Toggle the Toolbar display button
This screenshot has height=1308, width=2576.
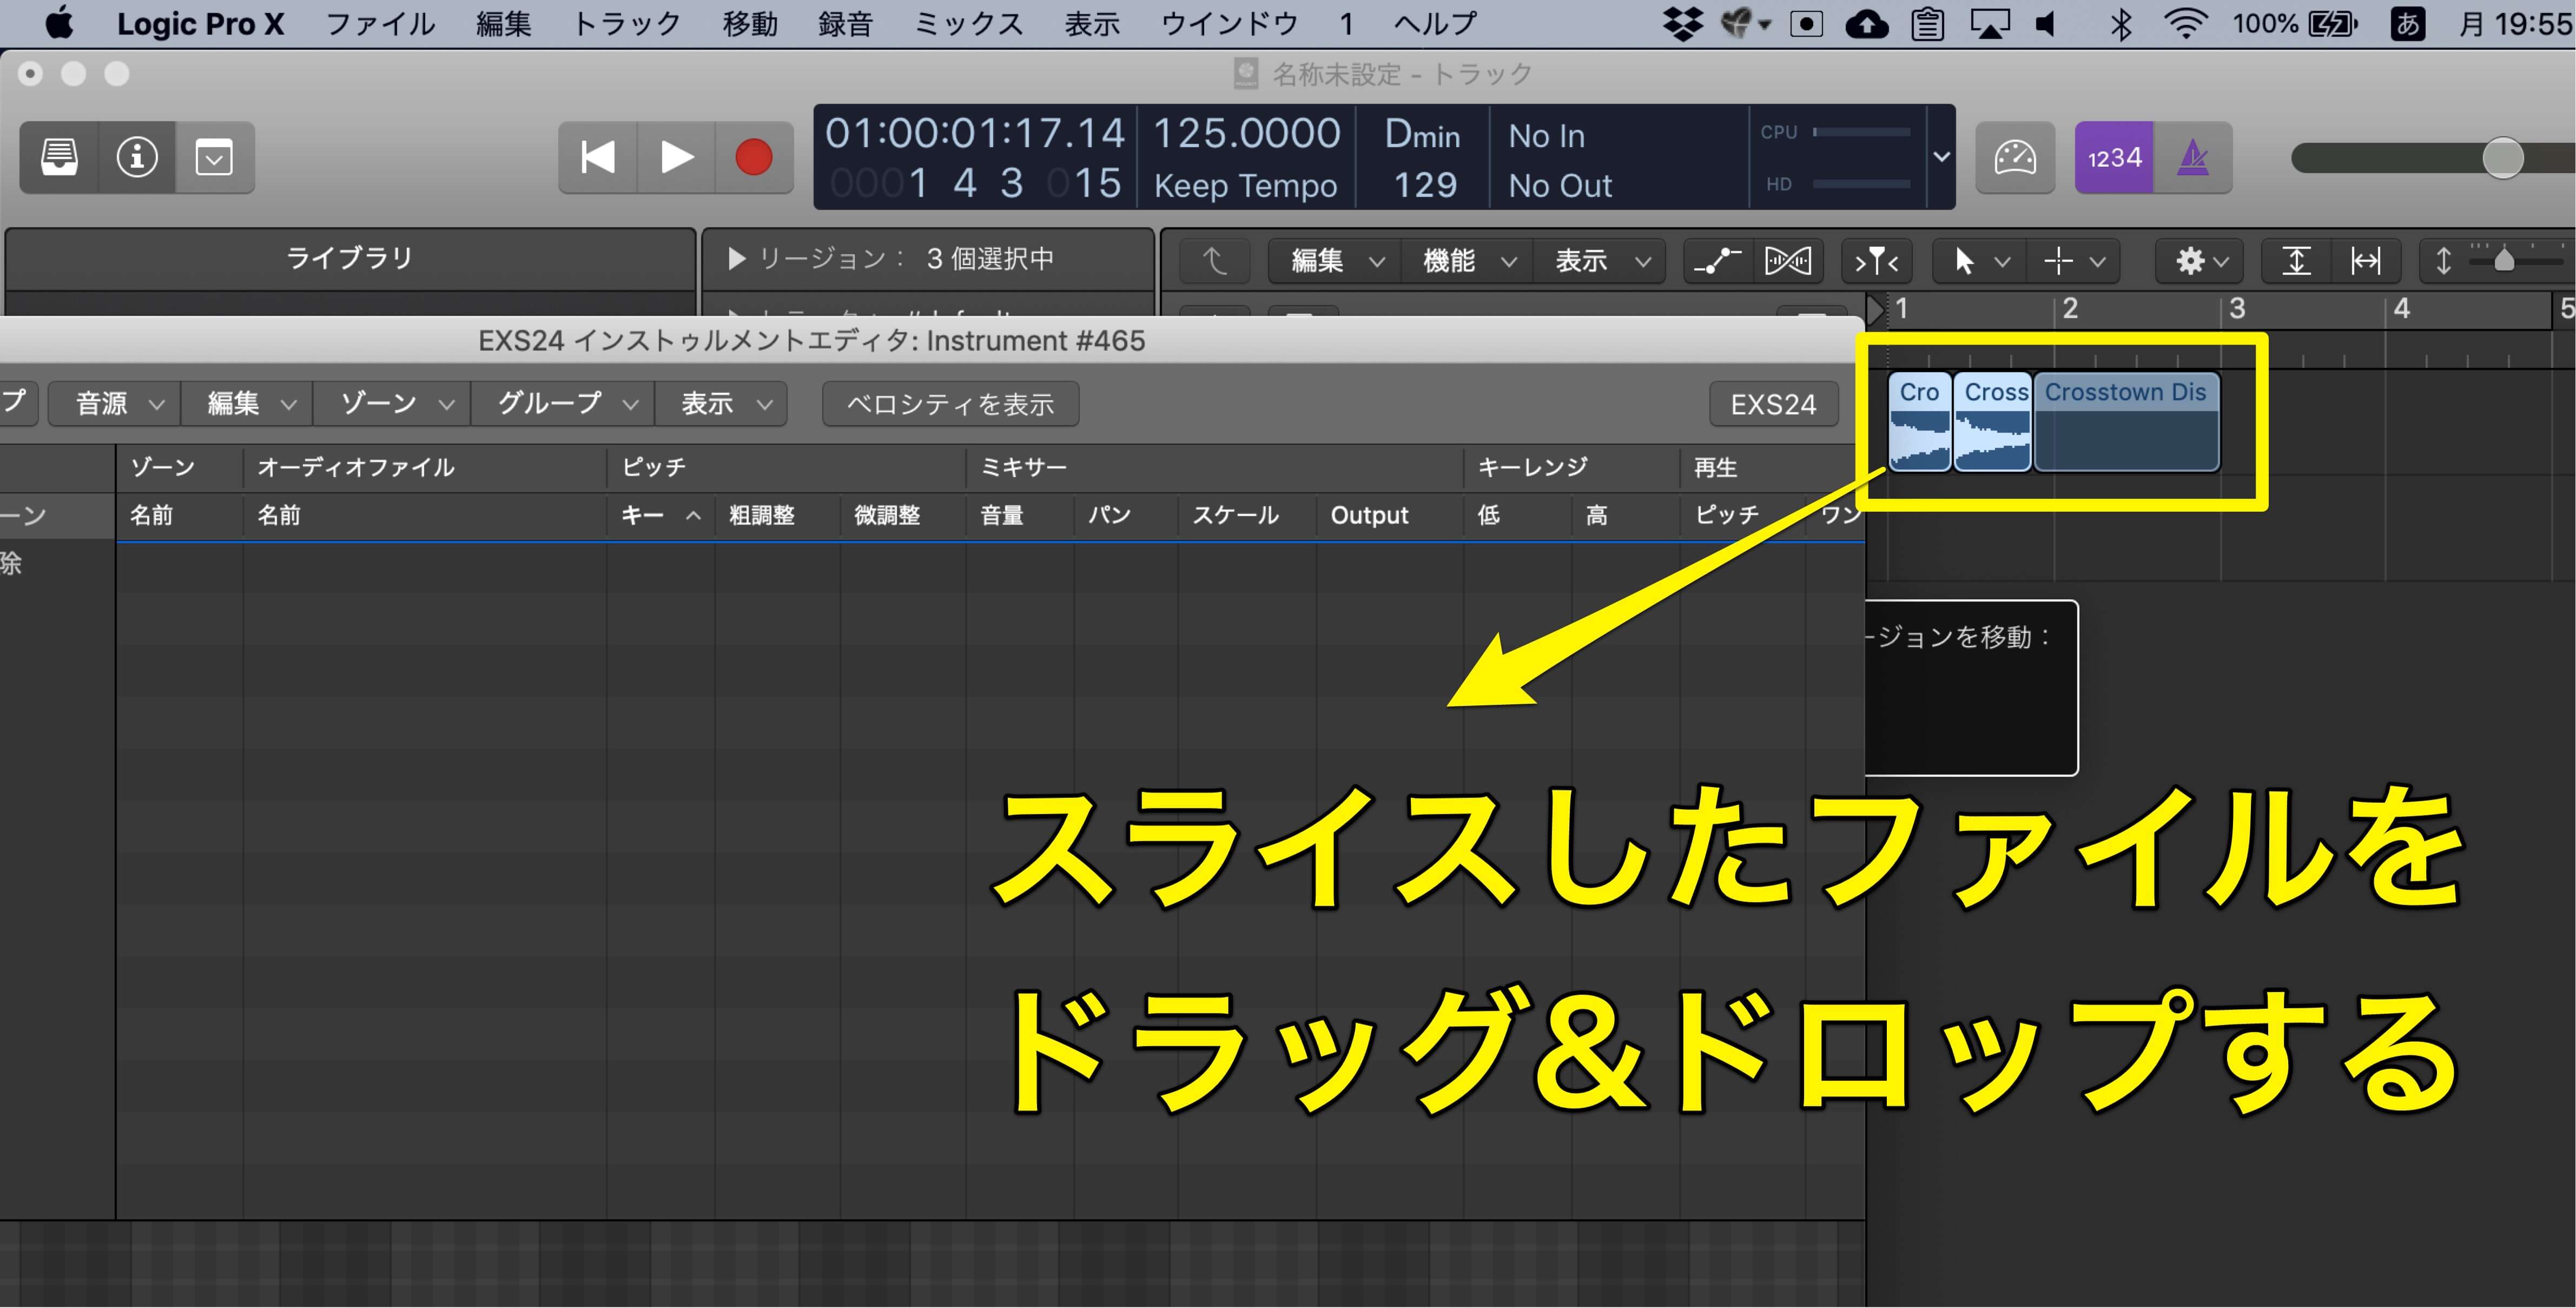coord(214,158)
